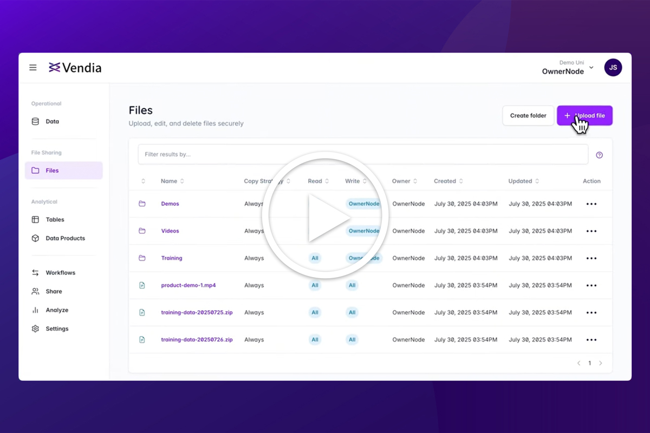Open the actions ellipsis for training-data-20250725.zip
650x433 pixels.
tap(591, 312)
